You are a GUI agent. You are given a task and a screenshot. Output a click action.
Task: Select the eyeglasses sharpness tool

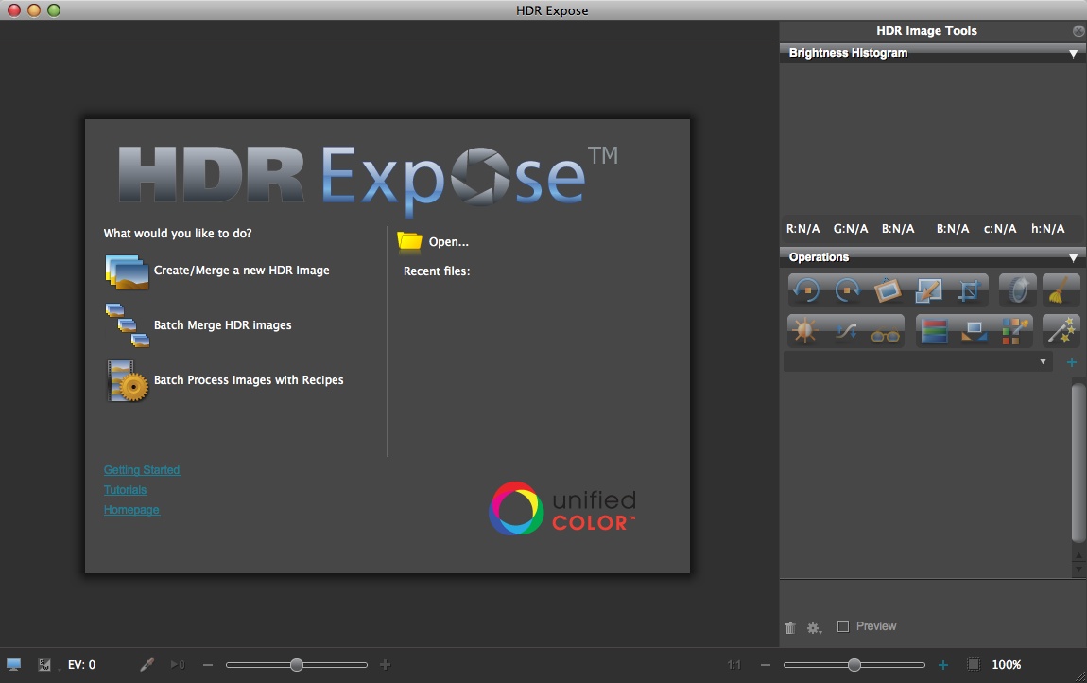(886, 336)
